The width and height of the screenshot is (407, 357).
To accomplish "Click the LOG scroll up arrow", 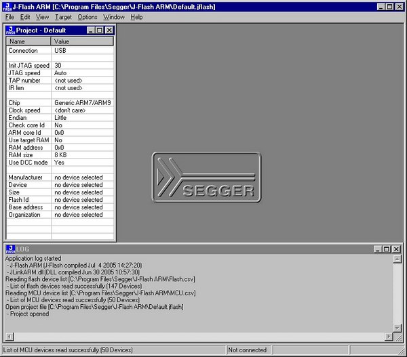I will (397, 259).
